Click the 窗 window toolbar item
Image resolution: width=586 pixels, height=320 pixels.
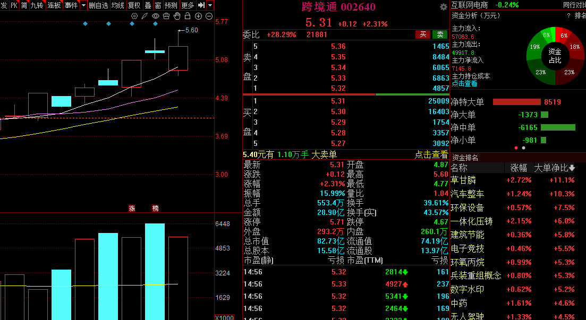click(x=158, y=5)
